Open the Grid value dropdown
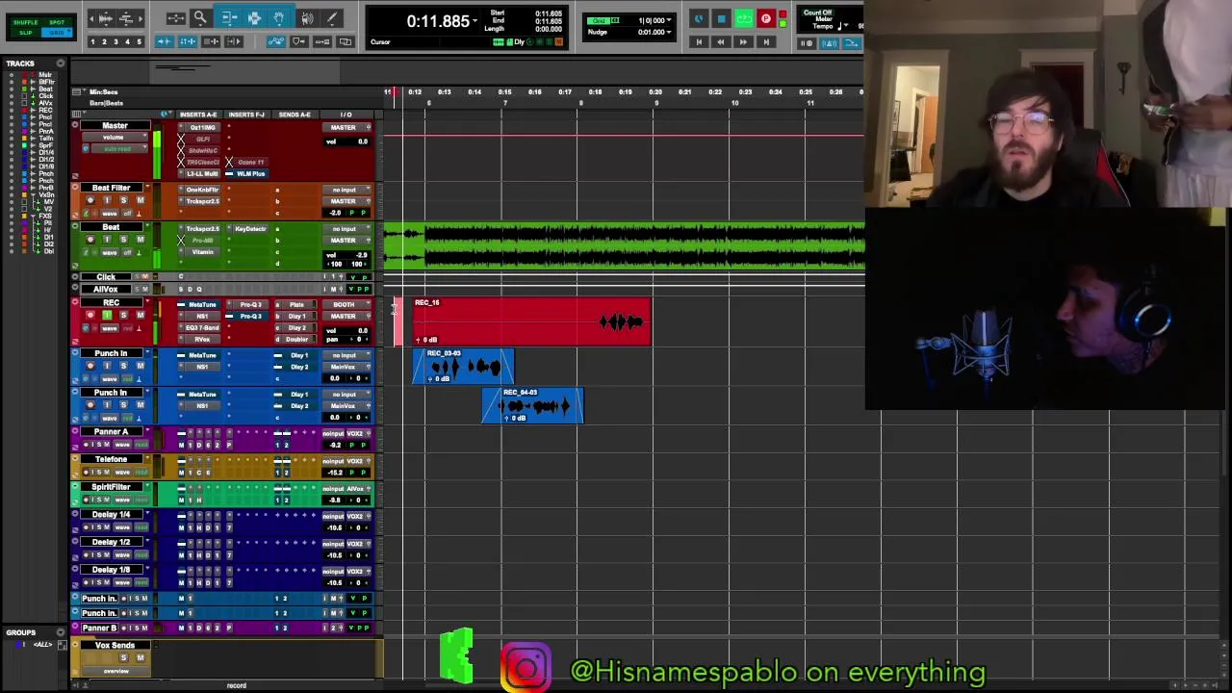The image size is (1232, 693). 669,20
